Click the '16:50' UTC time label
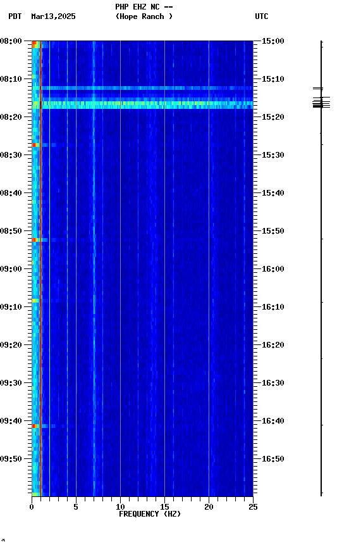The width and height of the screenshot is (349, 547). [272, 459]
